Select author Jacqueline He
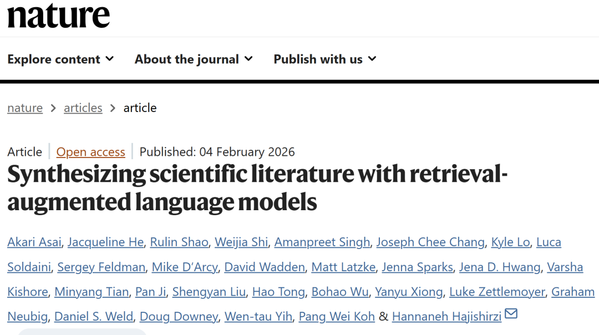Image resolution: width=599 pixels, height=335 pixels. (106, 242)
